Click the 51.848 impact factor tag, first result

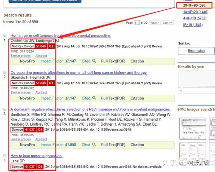pos(41,46)
